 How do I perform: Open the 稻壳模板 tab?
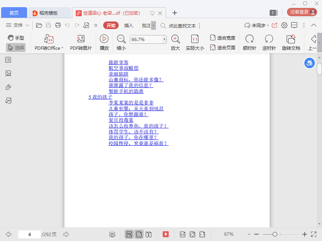(49, 13)
